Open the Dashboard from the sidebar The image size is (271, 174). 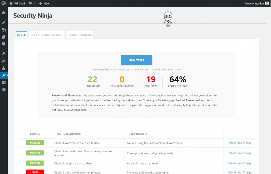3,13
